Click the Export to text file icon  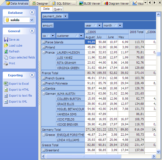click(6, 96)
